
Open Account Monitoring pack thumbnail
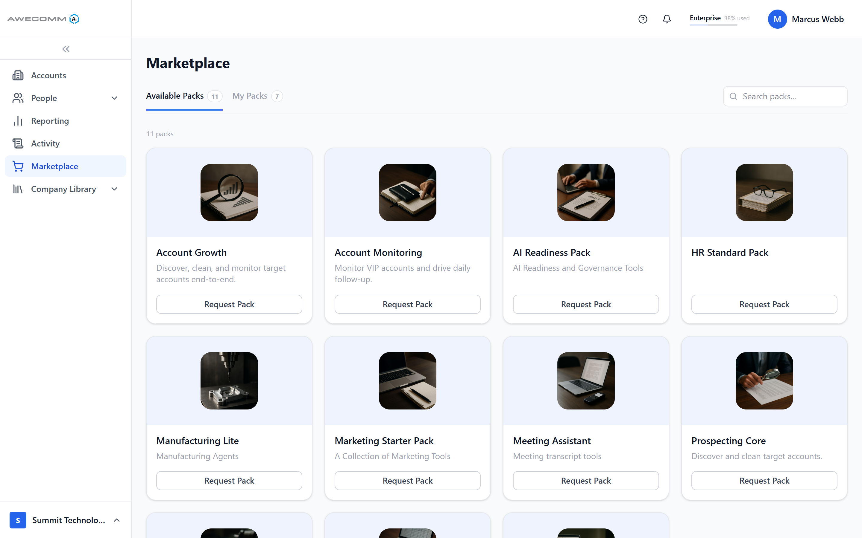click(407, 192)
